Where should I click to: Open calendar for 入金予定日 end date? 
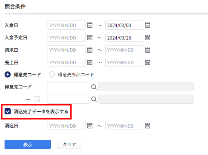148,38
